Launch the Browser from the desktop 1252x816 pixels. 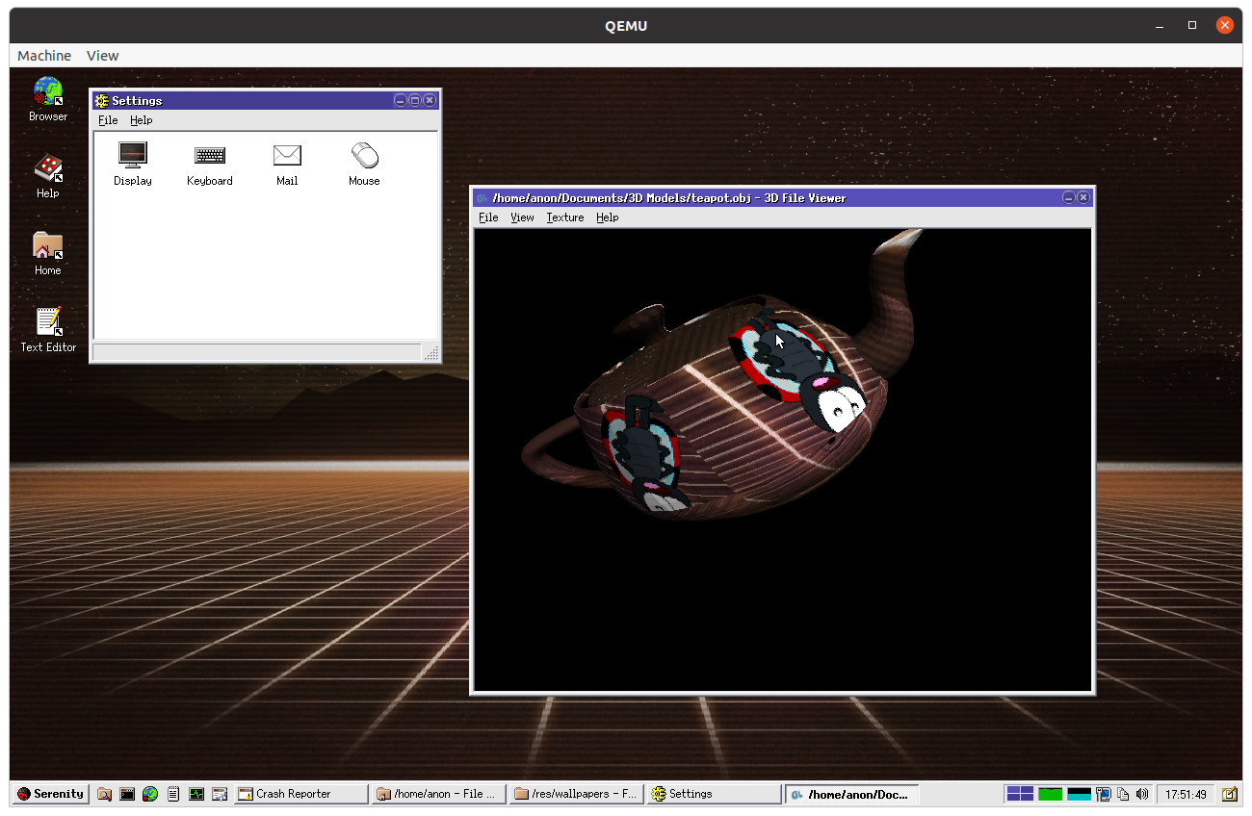click(x=47, y=93)
